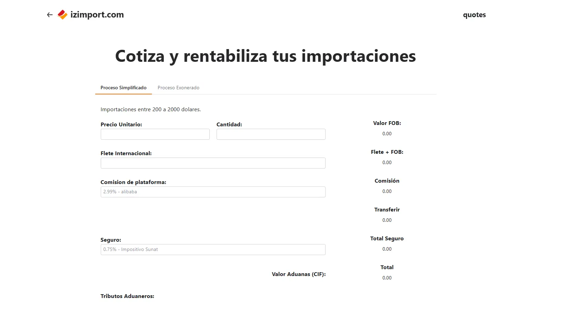
Task: Click the value under Transferir
Action: [387, 220]
